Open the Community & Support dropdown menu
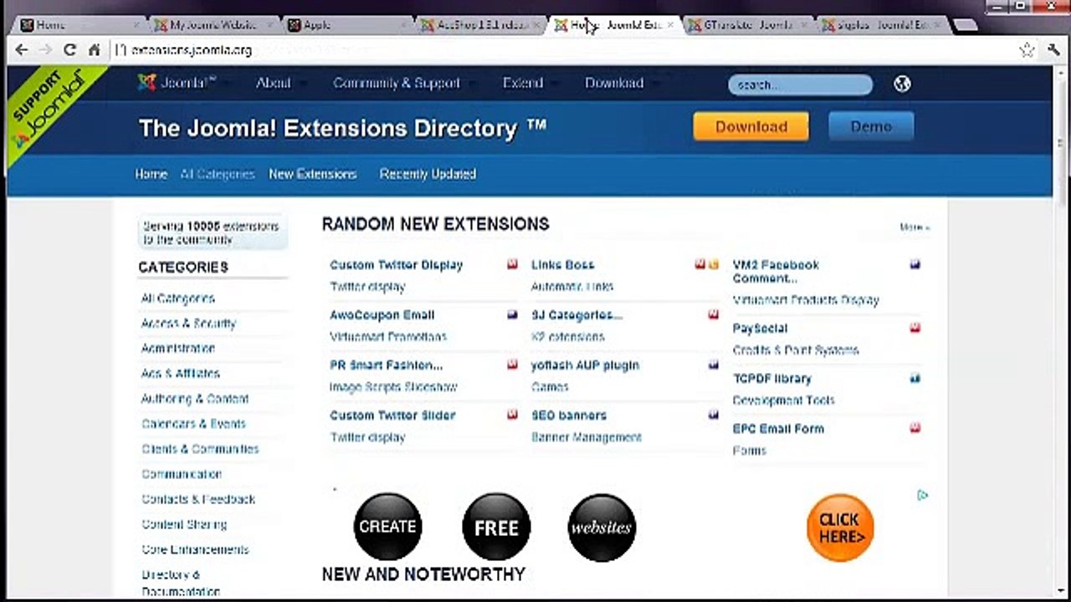The width and height of the screenshot is (1071, 602). (404, 83)
